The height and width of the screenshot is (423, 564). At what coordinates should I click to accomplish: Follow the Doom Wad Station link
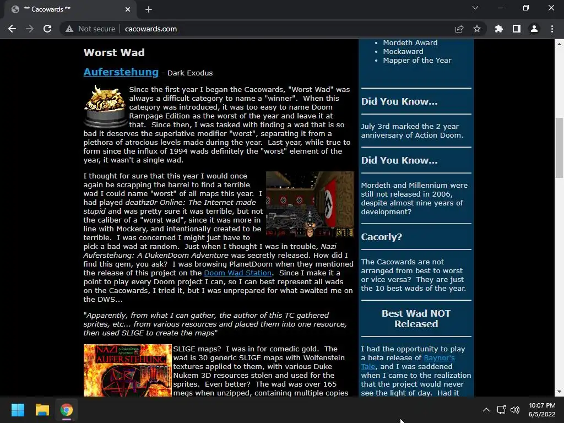[237, 273]
